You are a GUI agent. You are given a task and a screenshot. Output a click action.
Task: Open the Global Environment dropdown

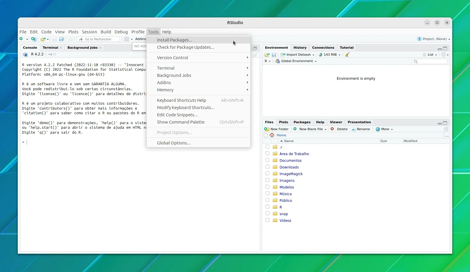[296, 61]
